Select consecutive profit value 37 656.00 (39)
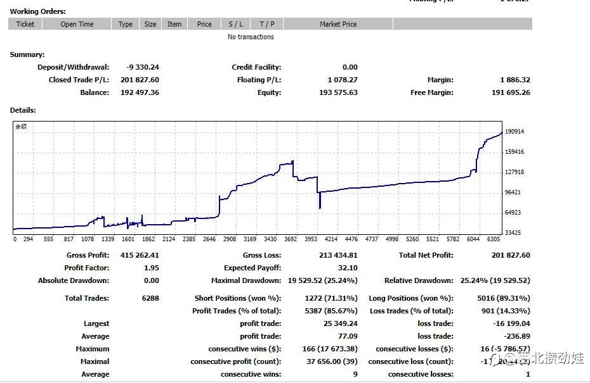590x383 pixels. [x=332, y=361]
